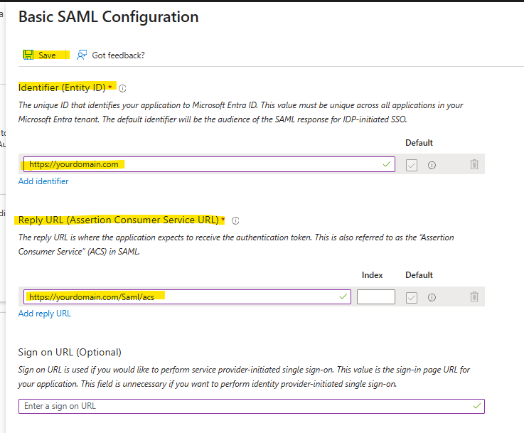Open the Got feedback? link
This screenshot has height=433, width=524.
point(118,55)
